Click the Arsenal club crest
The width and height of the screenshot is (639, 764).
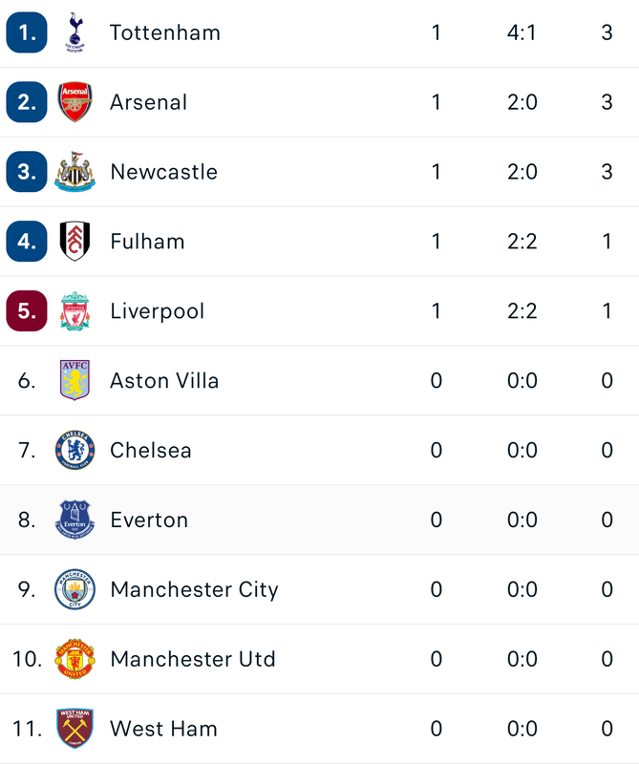click(x=75, y=102)
